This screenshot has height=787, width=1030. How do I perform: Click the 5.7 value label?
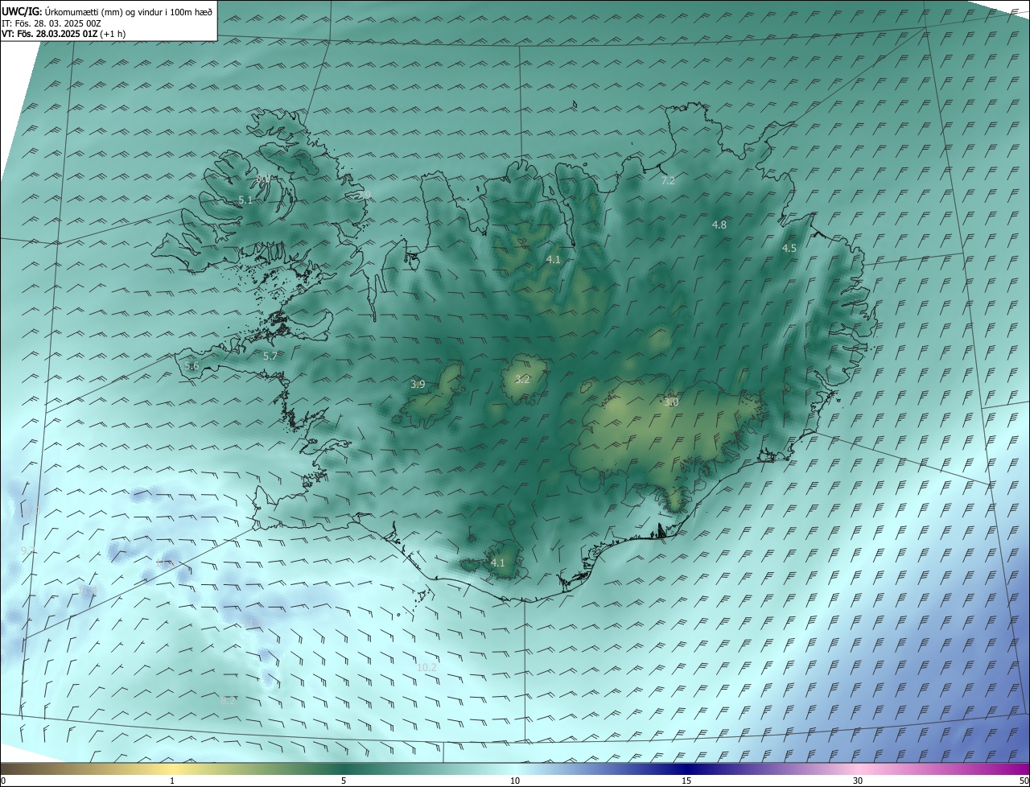[270, 356]
